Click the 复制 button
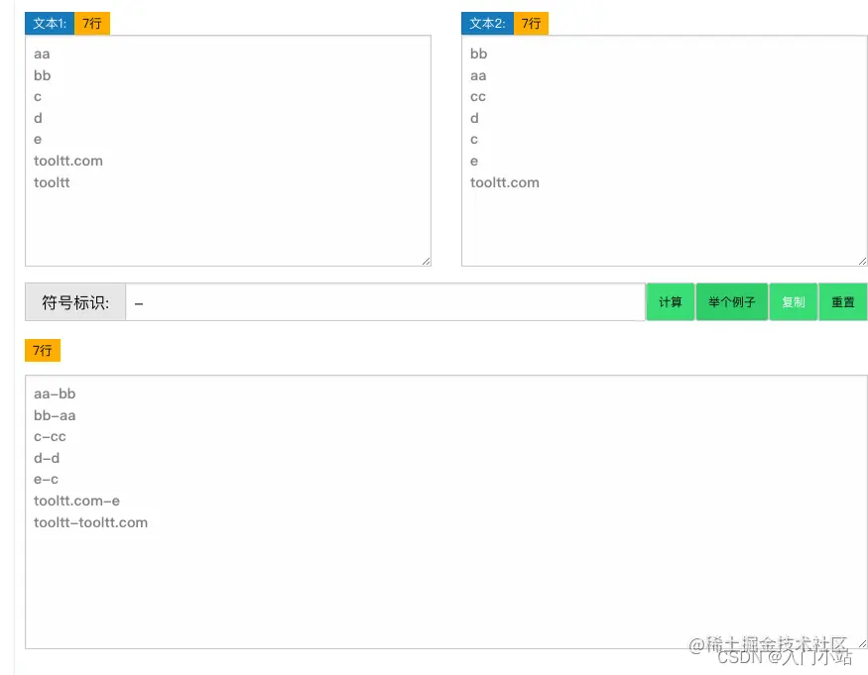The image size is (868, 675). tap(794, 302)
